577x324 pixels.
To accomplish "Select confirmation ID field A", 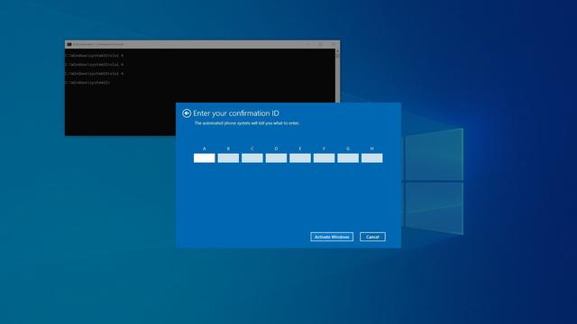I will [205, 158].
